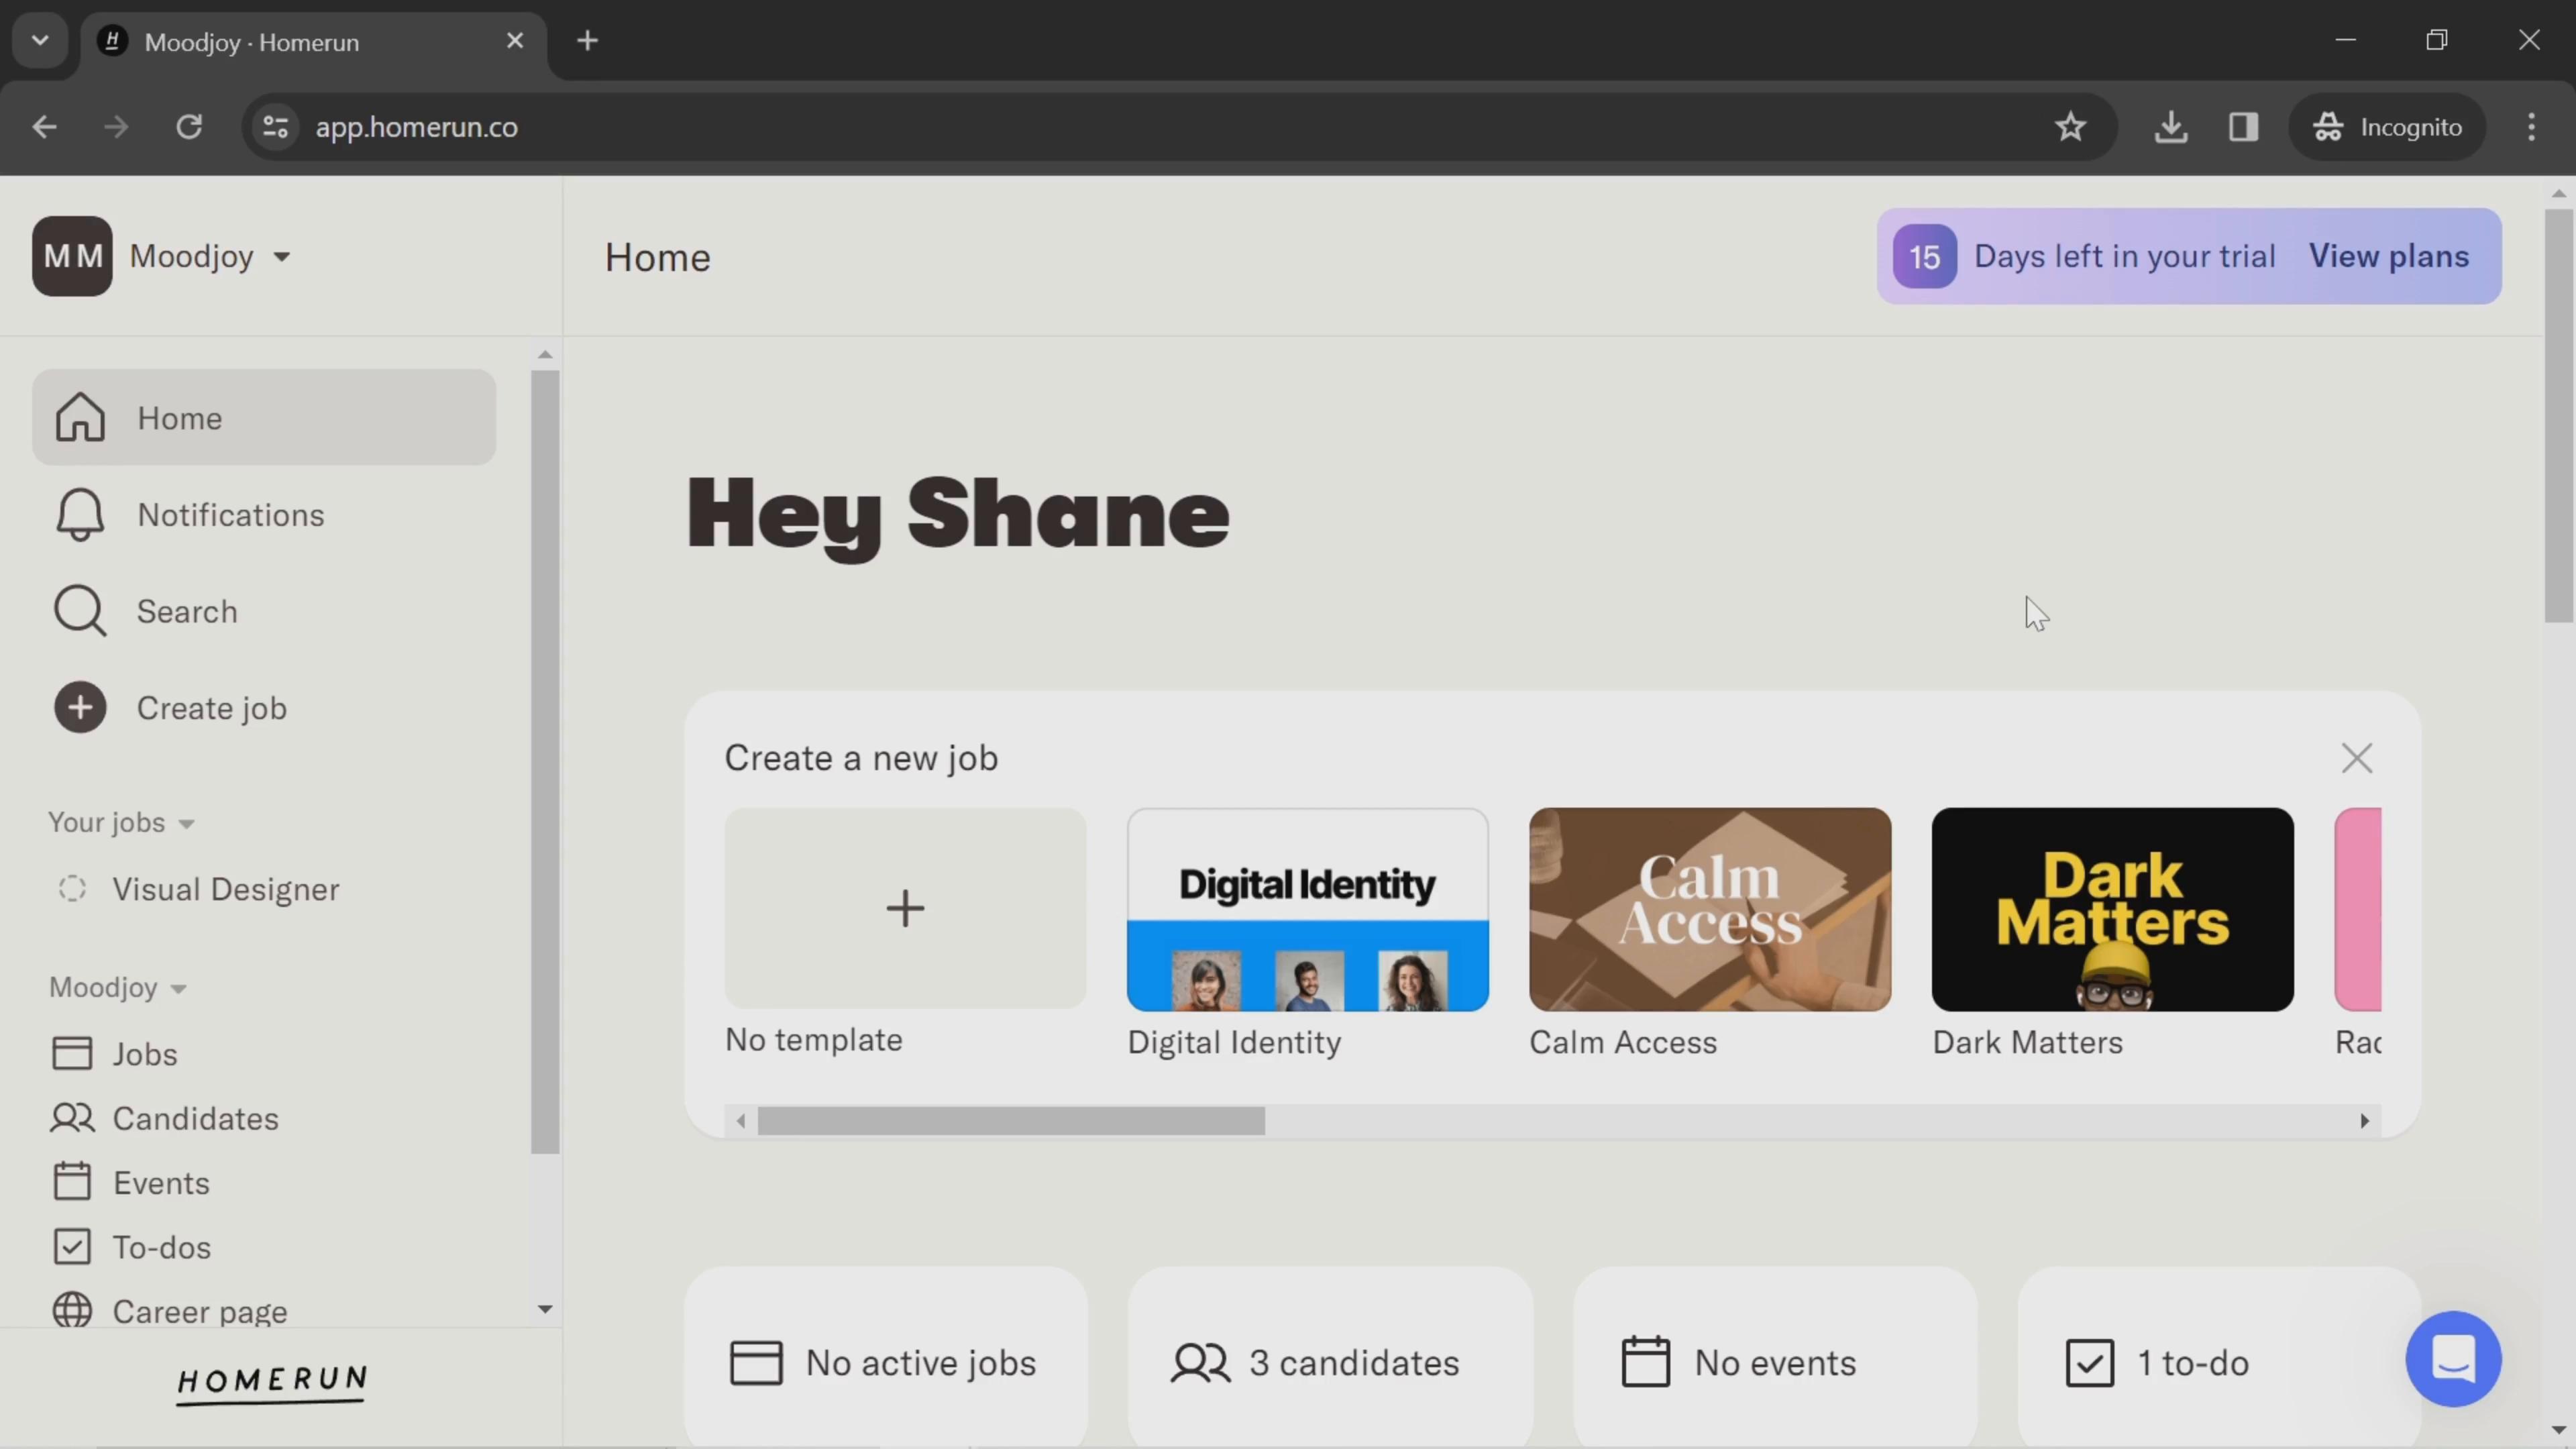Image resolution: width=2576 pixels, height=1449 pixels.
Task: Click the Home navigation icon
Action: click(x=80, y=416)
